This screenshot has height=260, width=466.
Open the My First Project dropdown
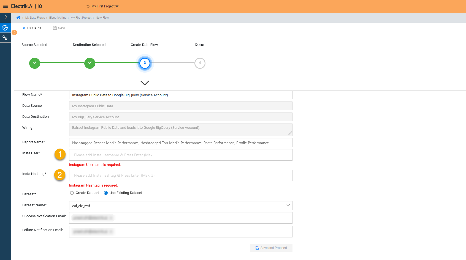(102, 6)
